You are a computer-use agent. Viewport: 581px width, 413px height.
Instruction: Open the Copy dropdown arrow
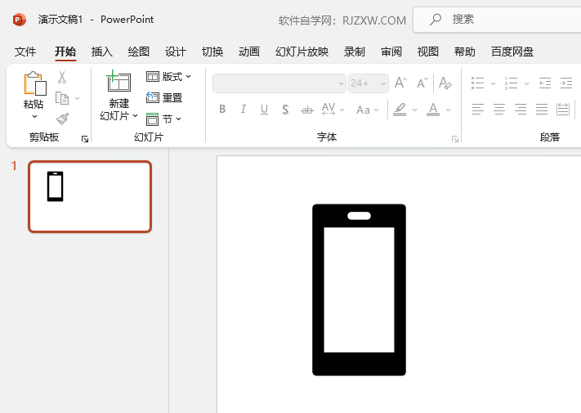pos(77,98)
